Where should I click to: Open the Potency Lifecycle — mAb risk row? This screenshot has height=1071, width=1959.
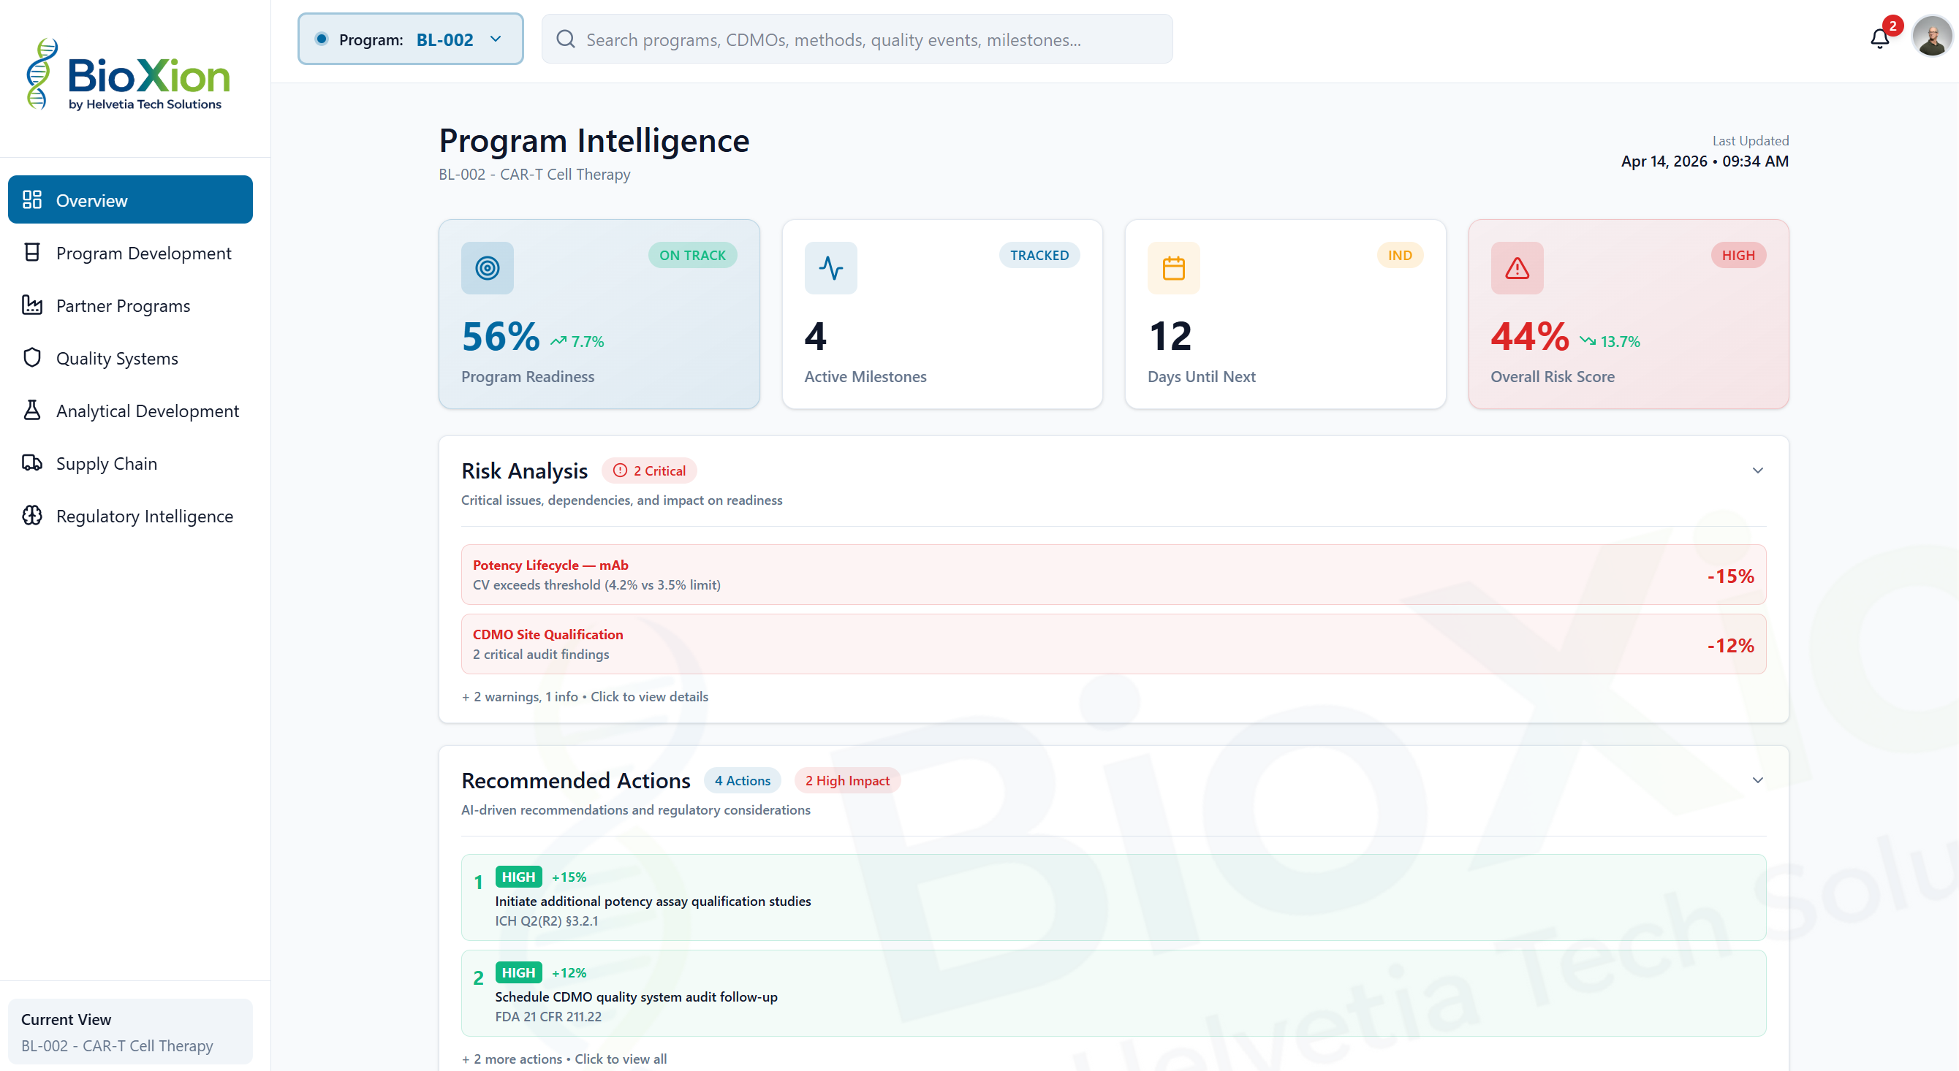click(x=1113, y=575)
